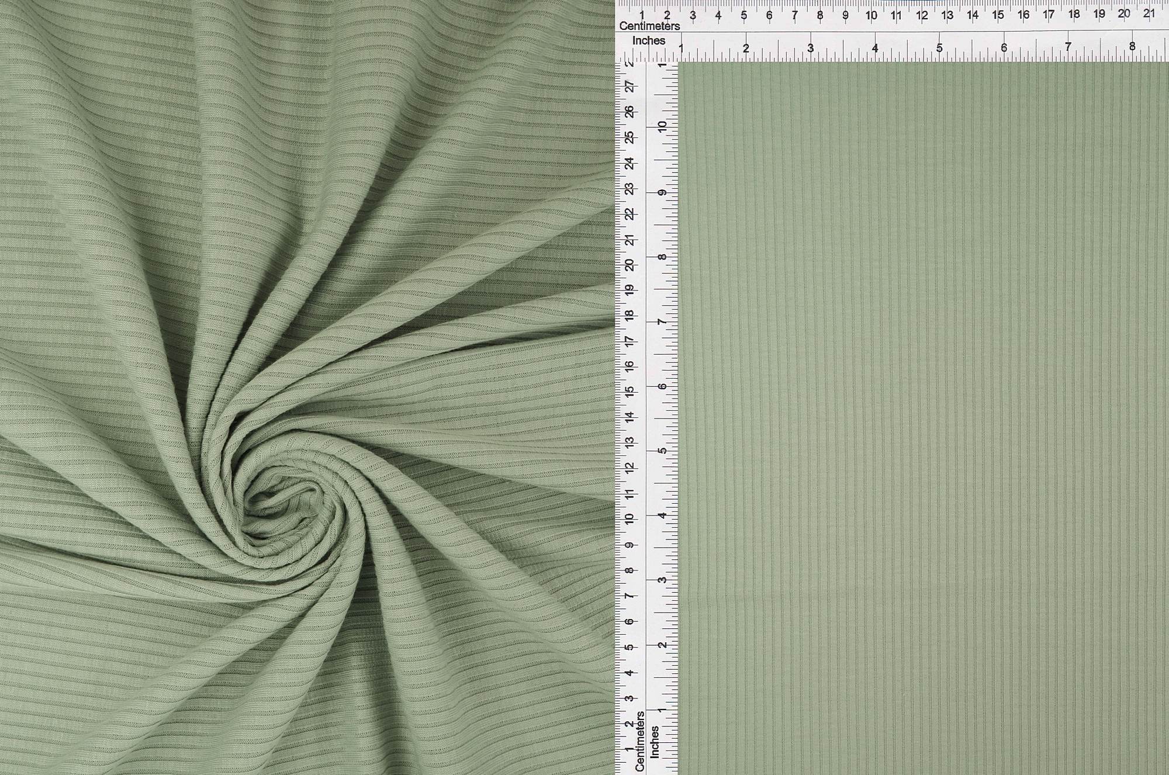1169x775 pixels.
Task: Click the vertical 'Inches' label at bottom
Action: 655,742
